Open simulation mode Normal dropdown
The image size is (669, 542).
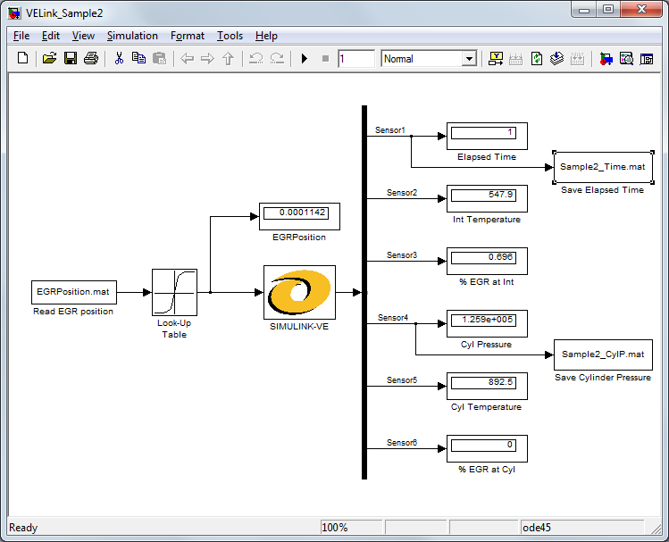(429, 58)
